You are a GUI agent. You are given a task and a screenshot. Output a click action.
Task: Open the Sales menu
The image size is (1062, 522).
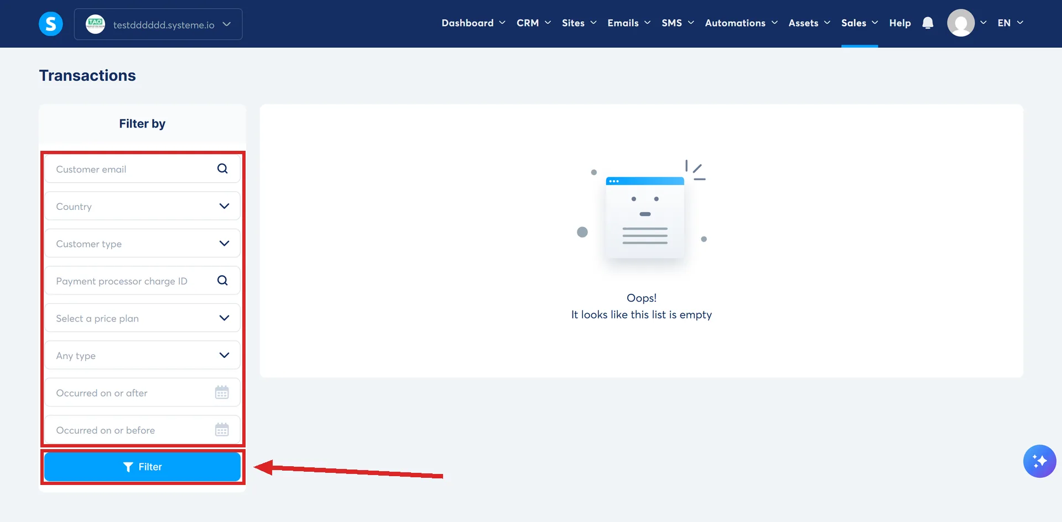[860, 23]
